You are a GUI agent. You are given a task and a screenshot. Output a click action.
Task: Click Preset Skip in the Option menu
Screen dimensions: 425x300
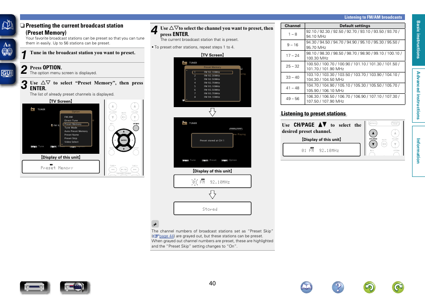tap(71, 138)
